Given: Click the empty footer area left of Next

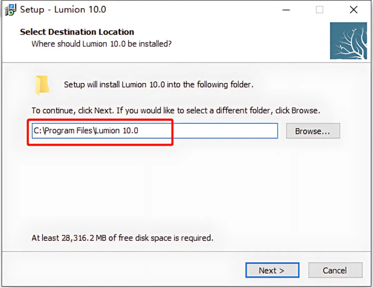Looking at the screenshot, I should (121, 270).
